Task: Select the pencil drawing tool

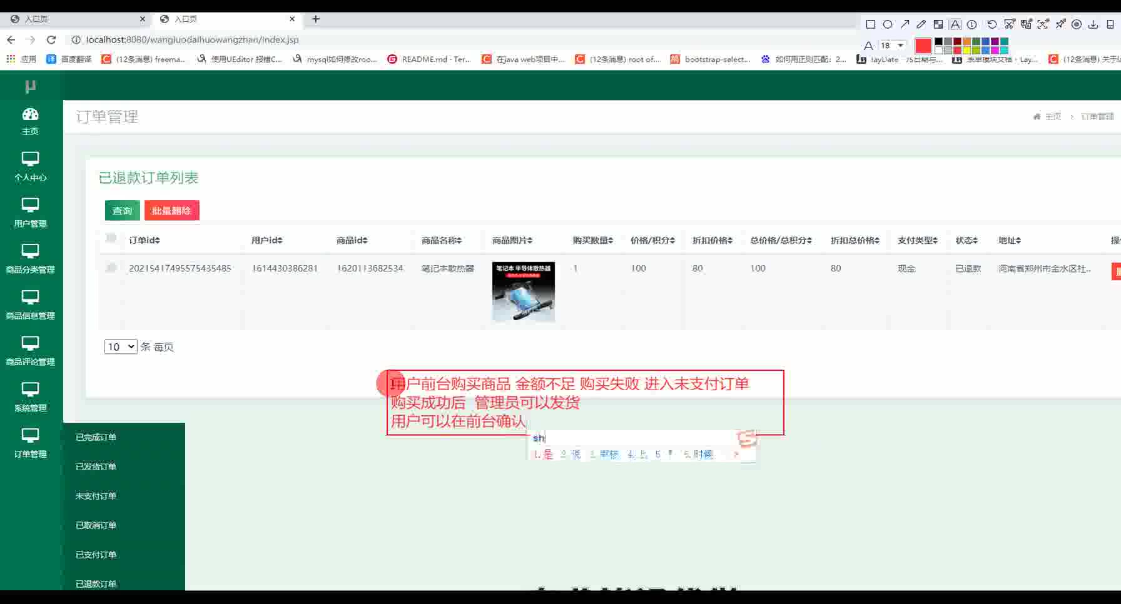Action: point(921,24)
